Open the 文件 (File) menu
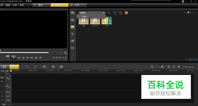This screenshot has width=198, height=106. [x=1, y=5]
